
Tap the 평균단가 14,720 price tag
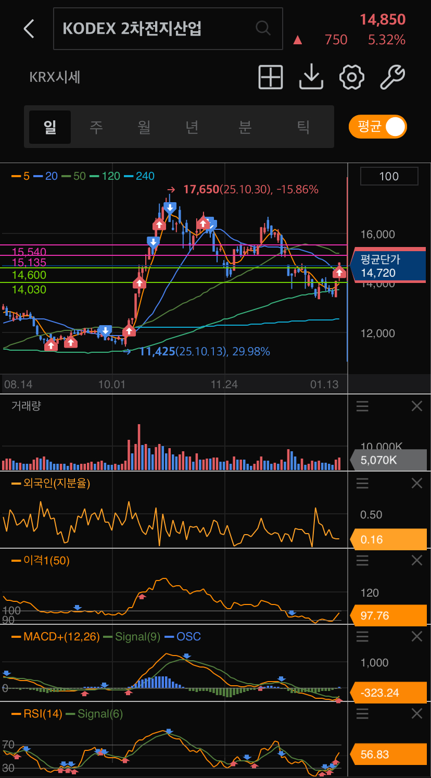(x=388, y=266)
